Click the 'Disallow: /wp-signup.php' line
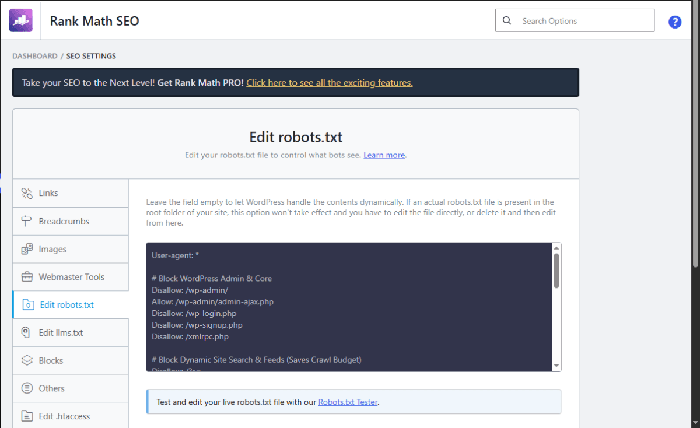 (x=197, y=325)
